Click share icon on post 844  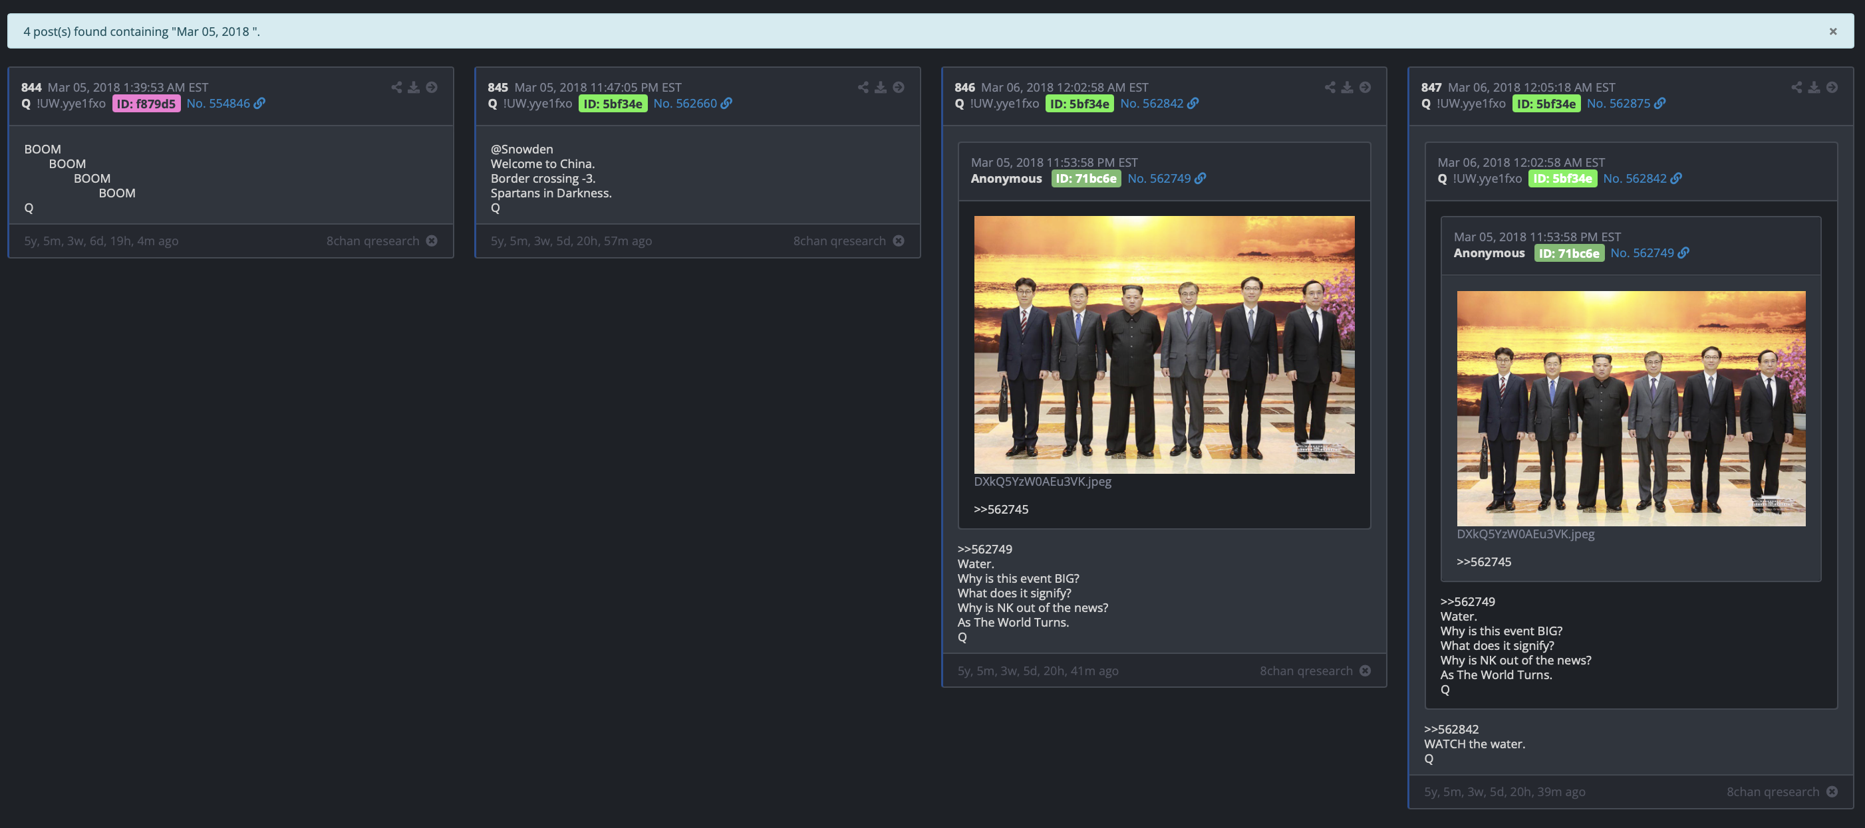tap(396, 87)
